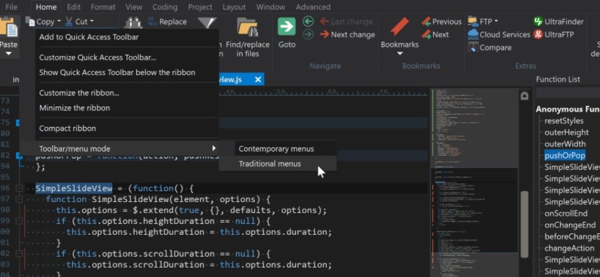Screen dimensions: 600x277
Task: Click the Cut scissors icon
Action: (x=69, y=22)
